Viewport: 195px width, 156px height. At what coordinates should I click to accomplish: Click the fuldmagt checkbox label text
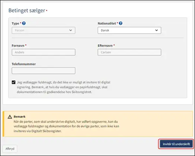(64, 87)
